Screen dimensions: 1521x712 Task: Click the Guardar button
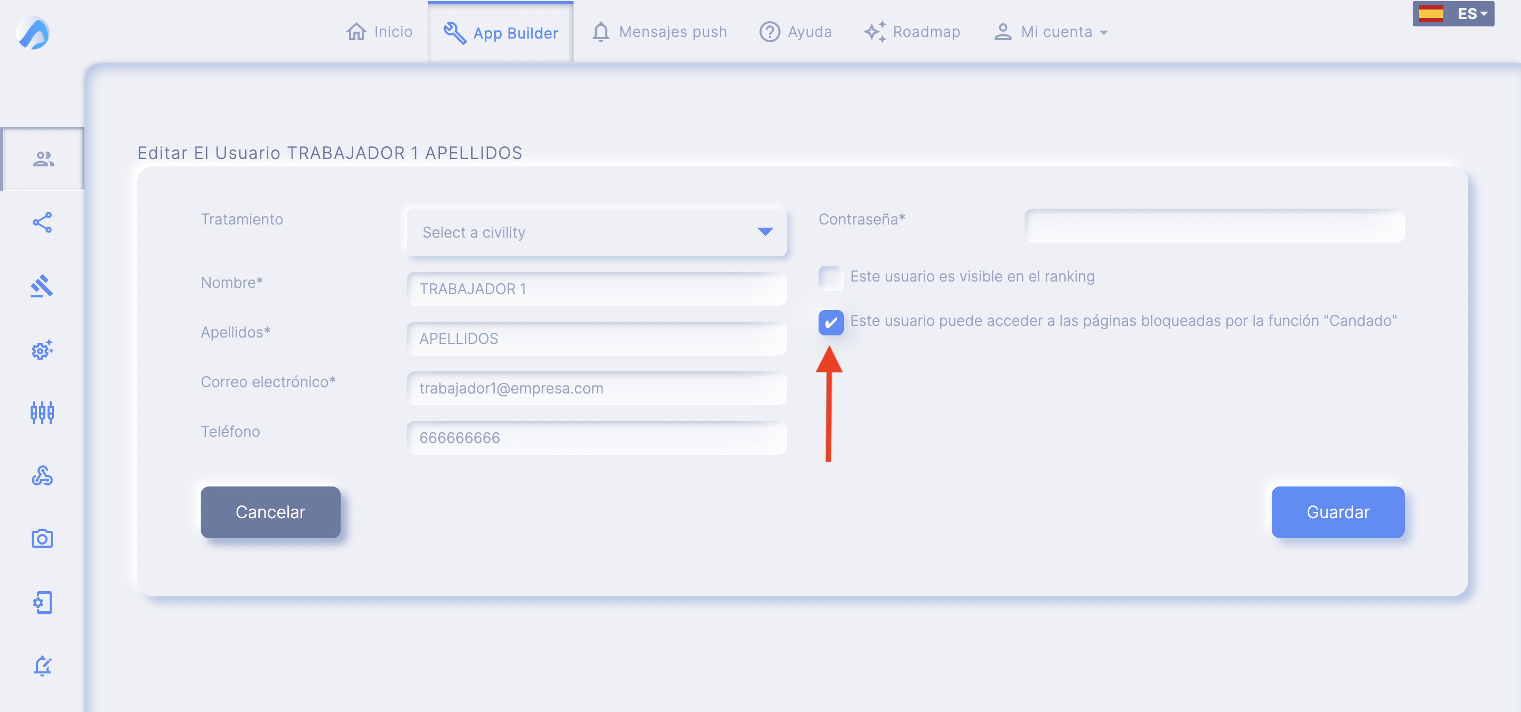1337,512
